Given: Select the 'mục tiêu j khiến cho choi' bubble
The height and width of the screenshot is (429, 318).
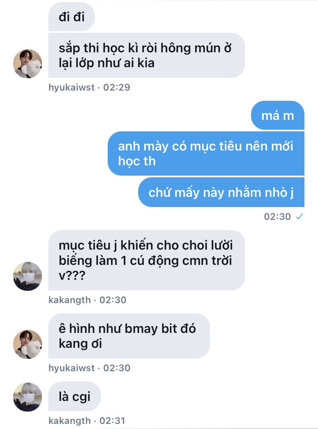Looking at the screenshot, I should coord(146,260).
